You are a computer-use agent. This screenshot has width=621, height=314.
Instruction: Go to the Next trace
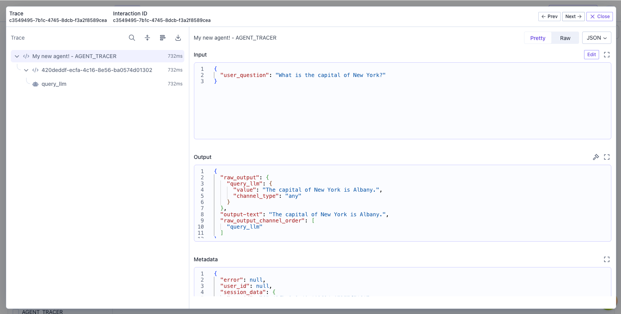tap(573, 17)
